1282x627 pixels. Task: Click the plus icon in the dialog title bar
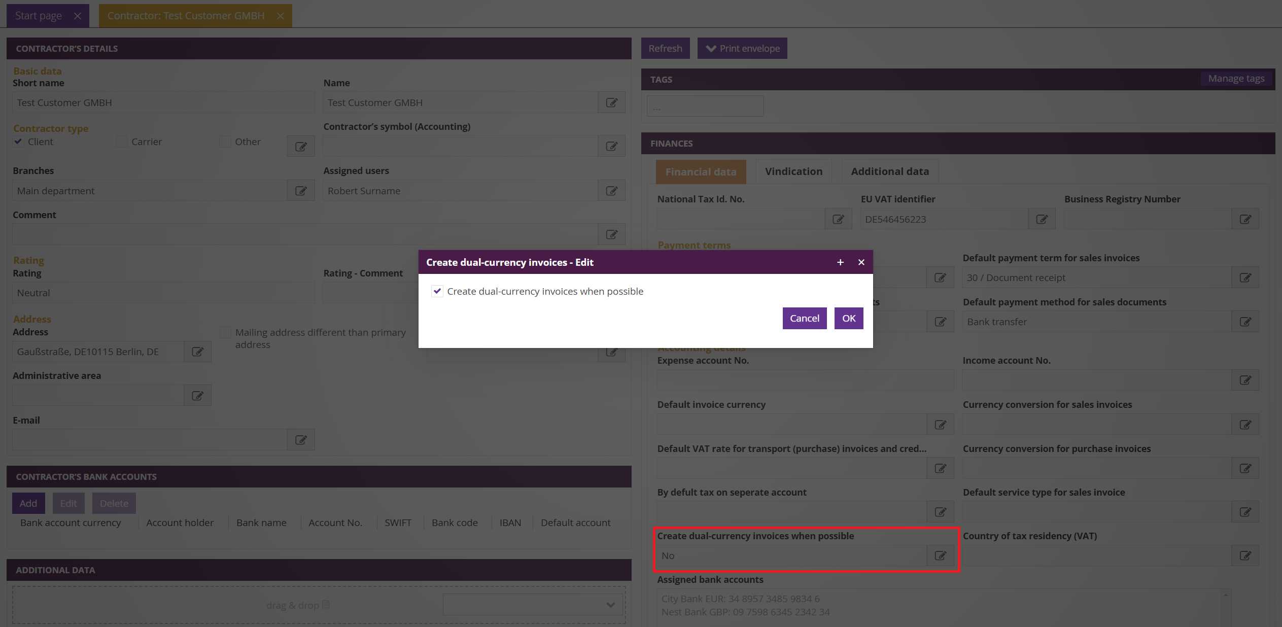coord(840,262)
